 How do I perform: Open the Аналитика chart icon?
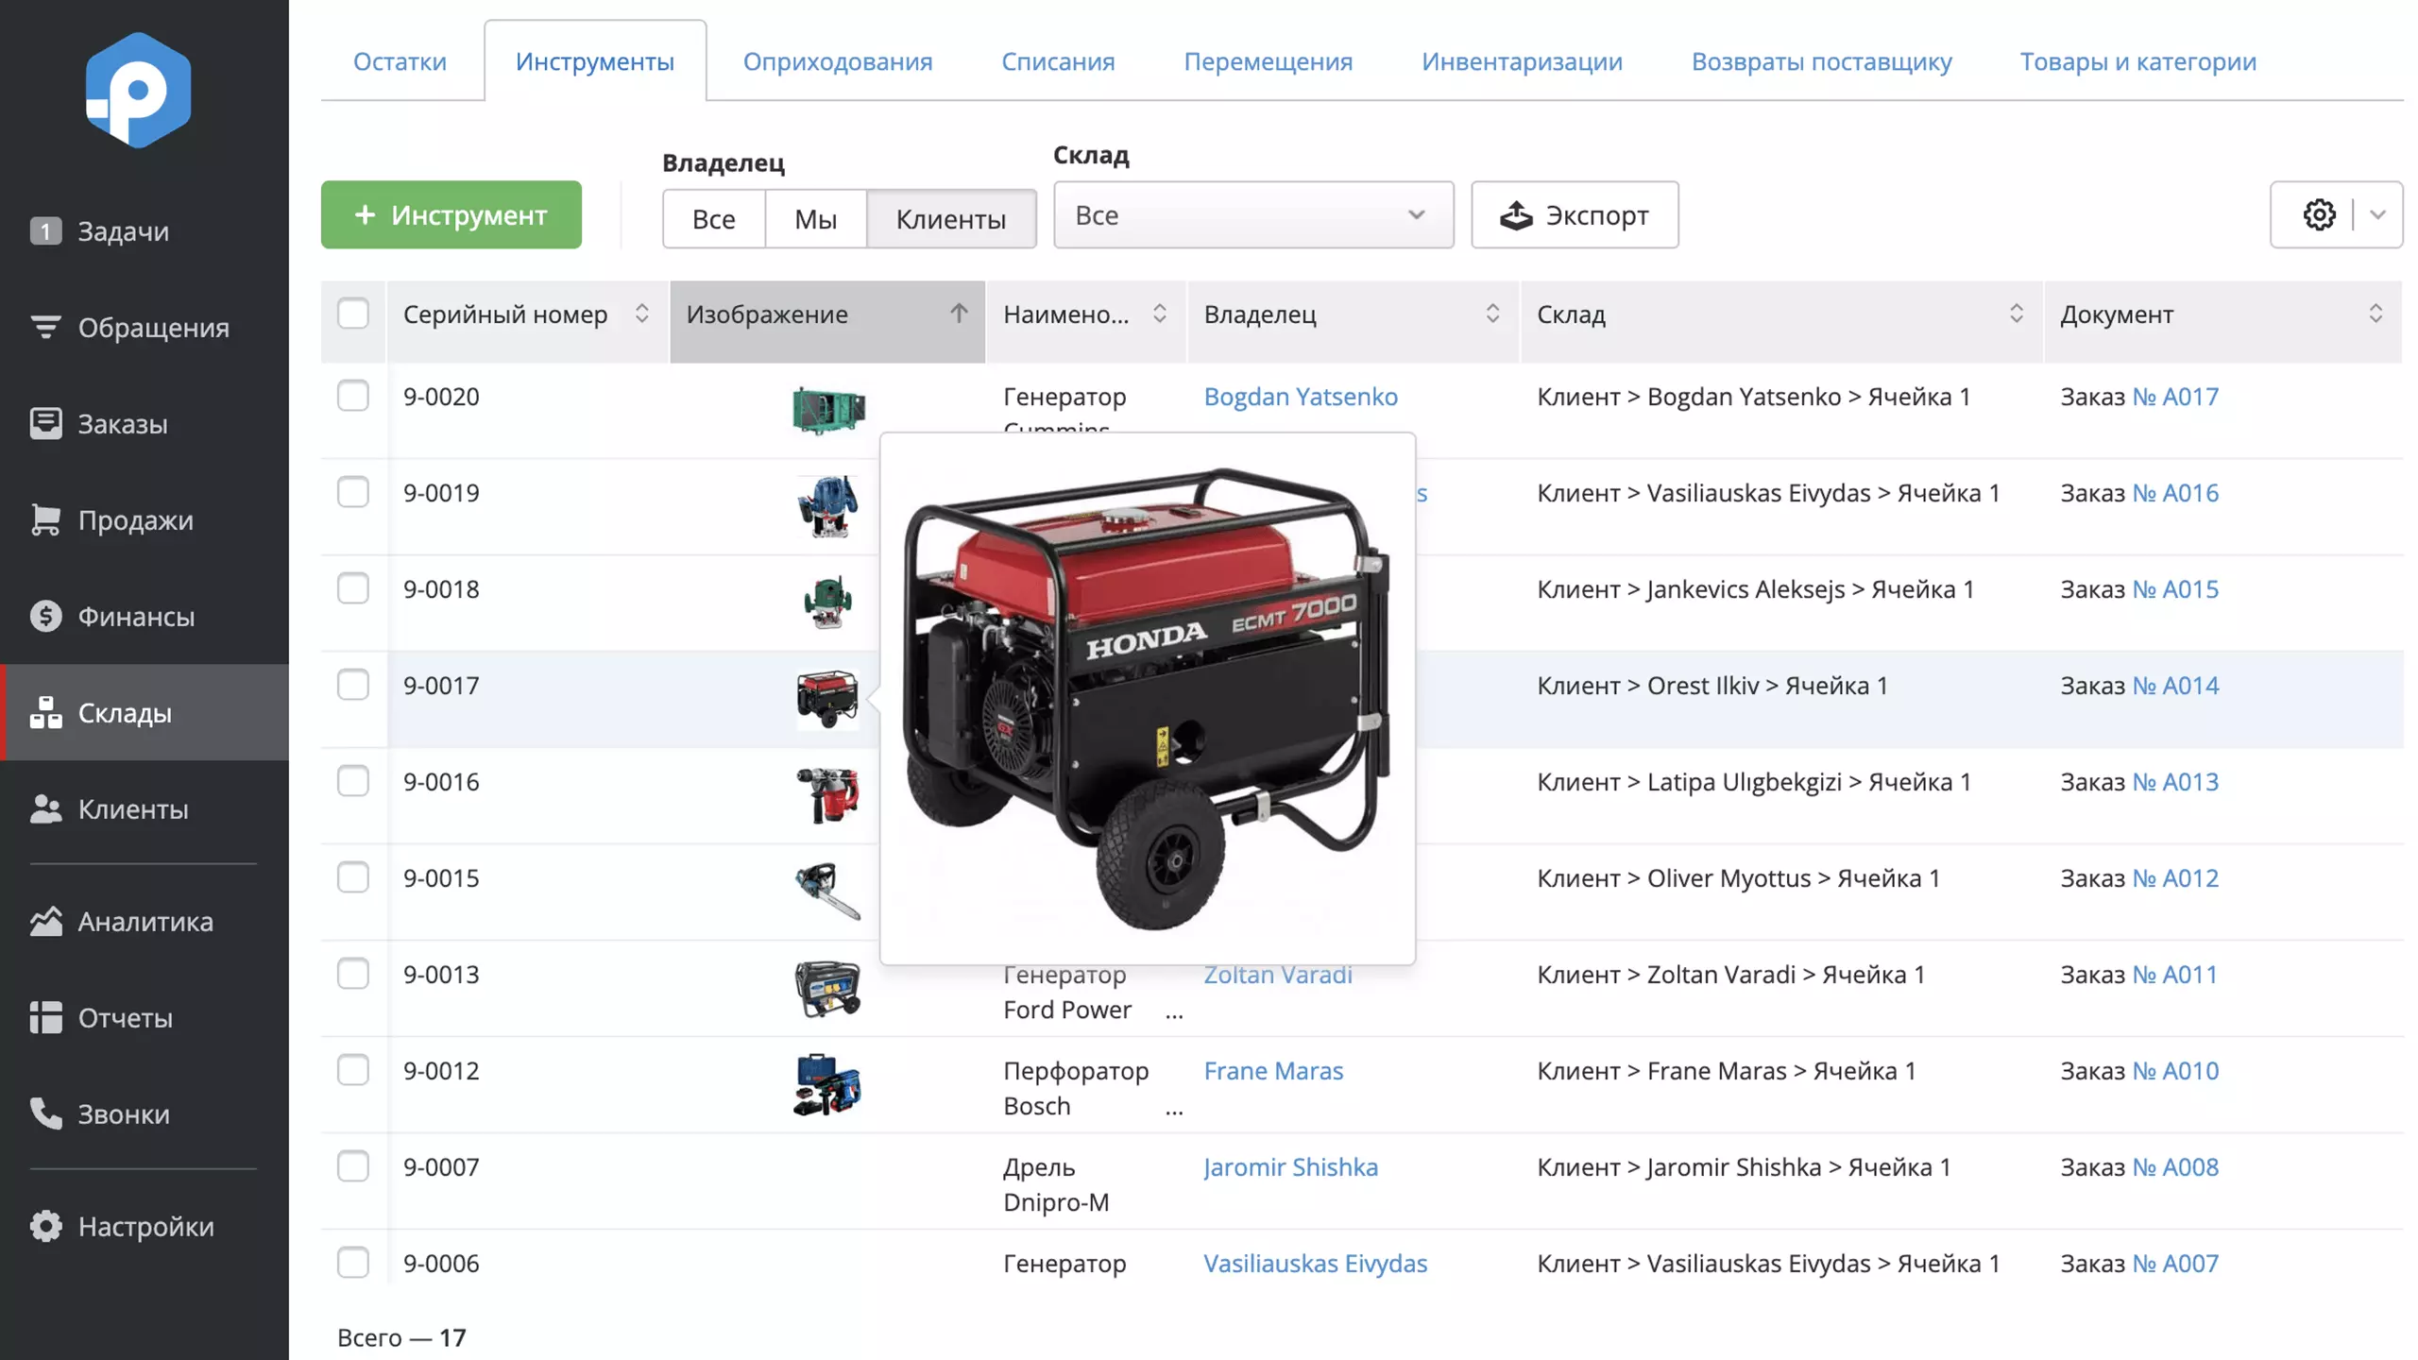pos(45,921)
